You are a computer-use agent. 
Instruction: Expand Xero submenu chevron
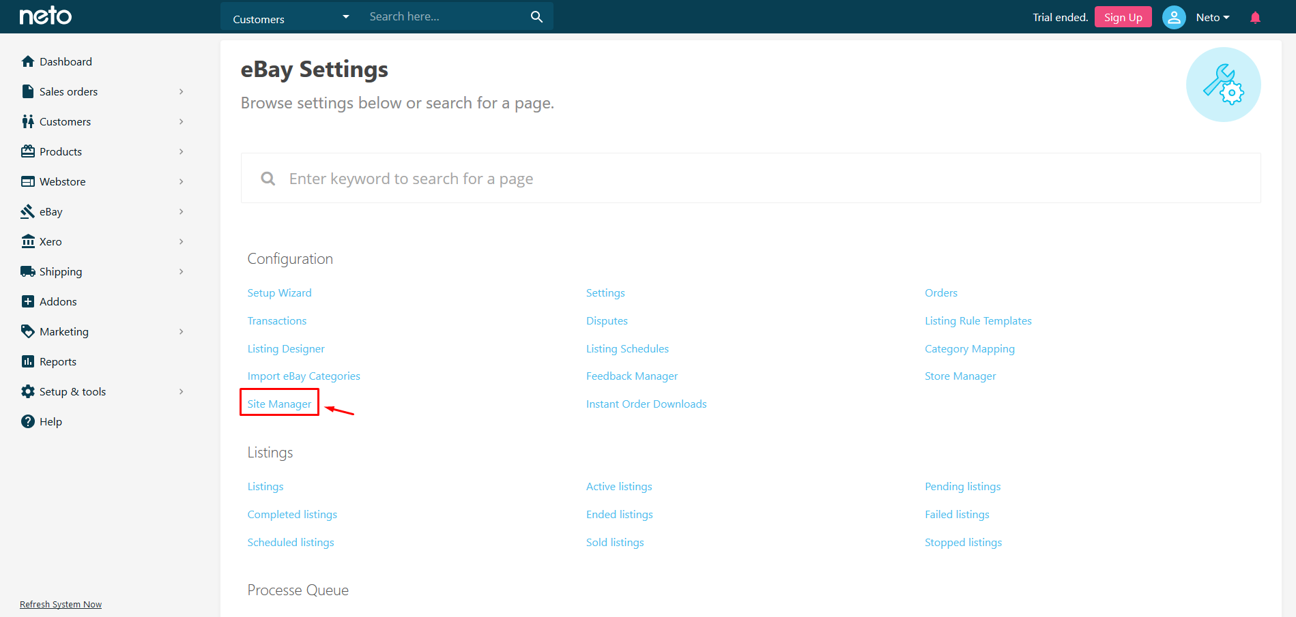click(182, 241)
